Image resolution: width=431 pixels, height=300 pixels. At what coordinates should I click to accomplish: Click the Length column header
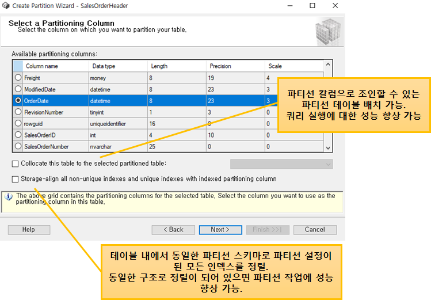click(x=177, y=66)
